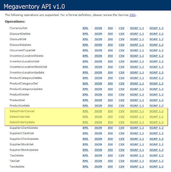The width and height of the screenshot is (171, 172).
Task: Open JSV link for TaxUpdate
Action: 110,167
